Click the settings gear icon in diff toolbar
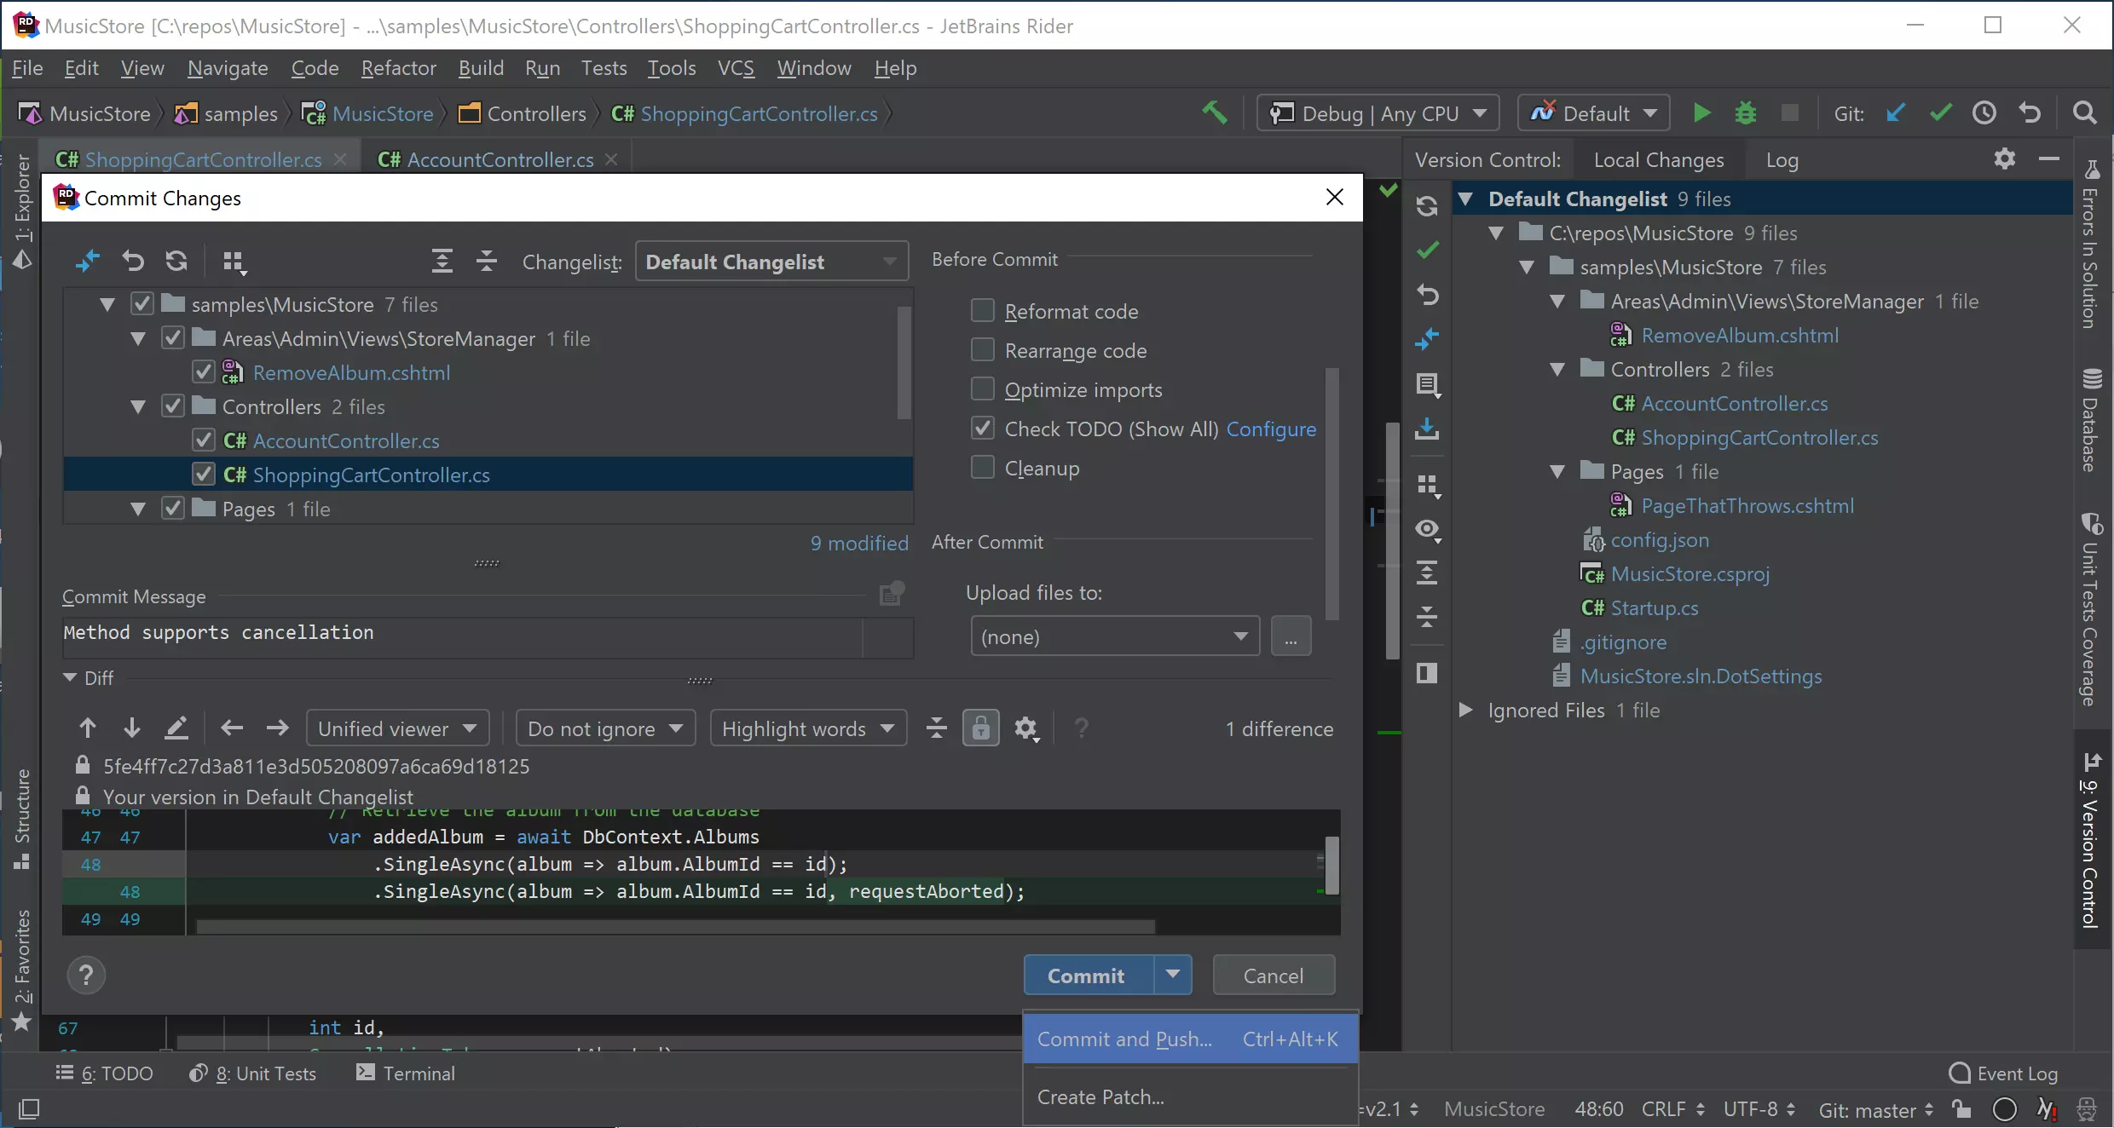 (x=1026, y=728)
